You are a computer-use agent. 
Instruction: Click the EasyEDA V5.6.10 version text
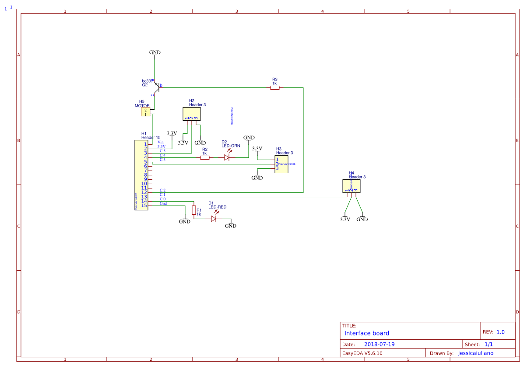point(363,352)
